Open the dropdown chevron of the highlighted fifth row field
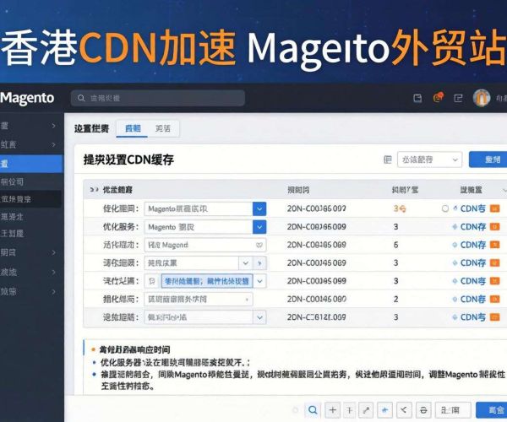 [259, 281]
